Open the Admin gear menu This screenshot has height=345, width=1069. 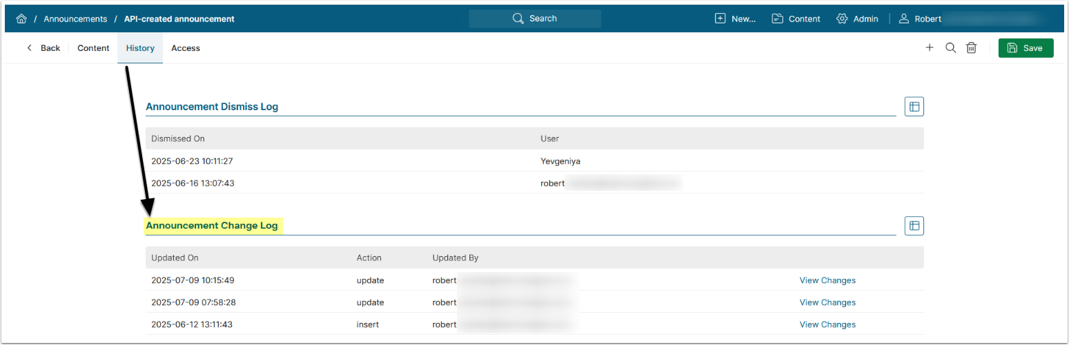tap(857, 19)
